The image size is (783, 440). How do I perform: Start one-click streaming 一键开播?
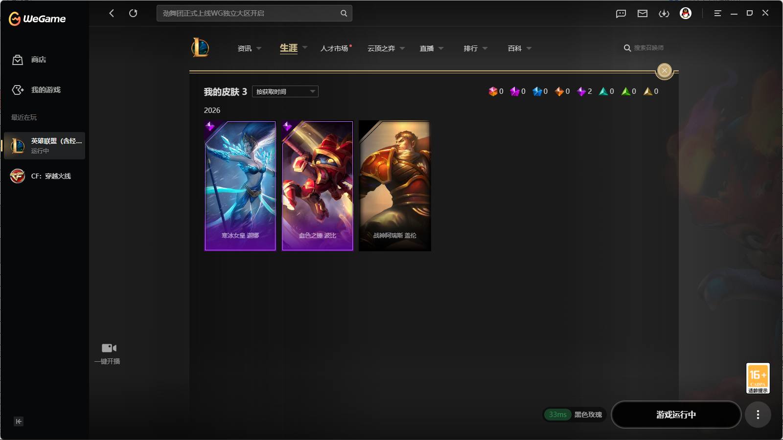coord(108,354)
